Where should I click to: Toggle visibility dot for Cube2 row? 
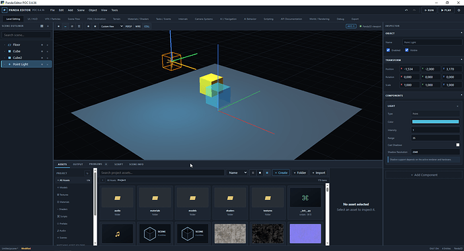(x=42, y=58)
